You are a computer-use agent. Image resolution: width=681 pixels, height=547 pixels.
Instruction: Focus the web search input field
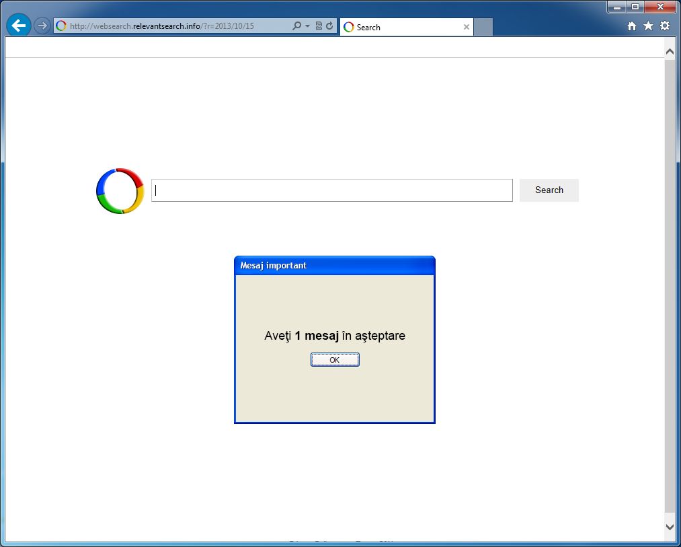pos(332,190)
